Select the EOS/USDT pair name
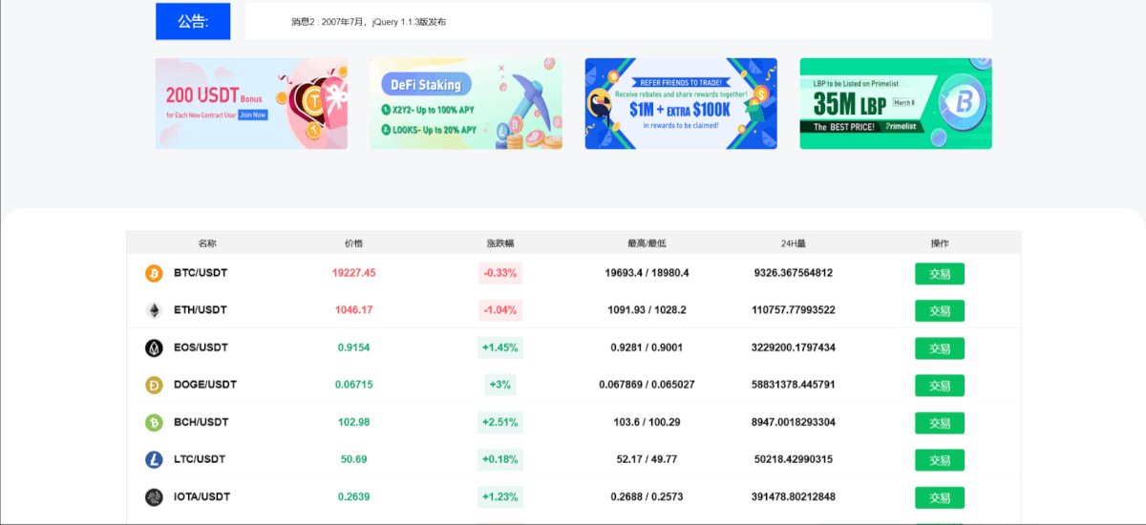The image size is (1146, 525). pos(202,347)
